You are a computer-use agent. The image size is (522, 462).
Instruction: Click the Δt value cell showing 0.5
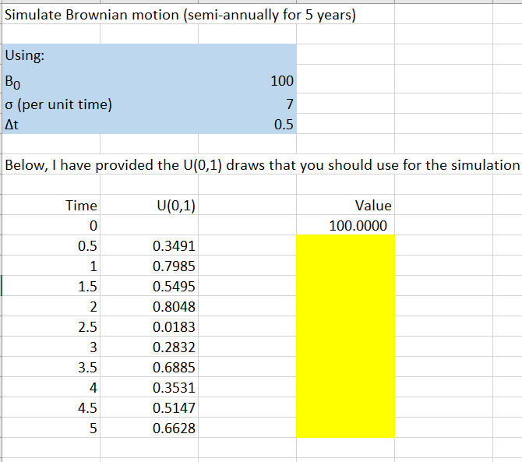click(247, 124)
